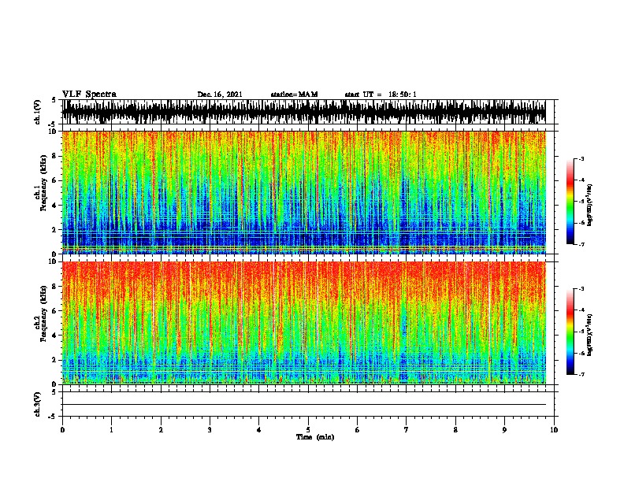Screen dimensions: 624x482
Task: Click the ch.2 frequency tick "6"
Action: click(55, 311)
